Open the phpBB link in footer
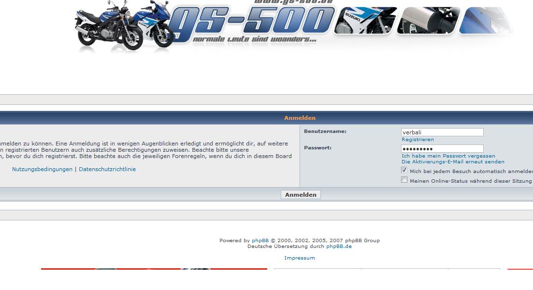 pos(260,240)
